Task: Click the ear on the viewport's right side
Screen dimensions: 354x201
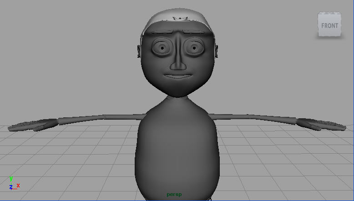Action: click(217, 51)
